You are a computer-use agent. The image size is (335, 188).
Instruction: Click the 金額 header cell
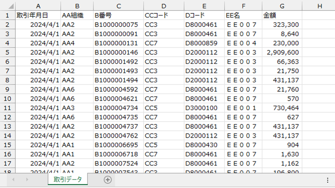click(281, 15)
